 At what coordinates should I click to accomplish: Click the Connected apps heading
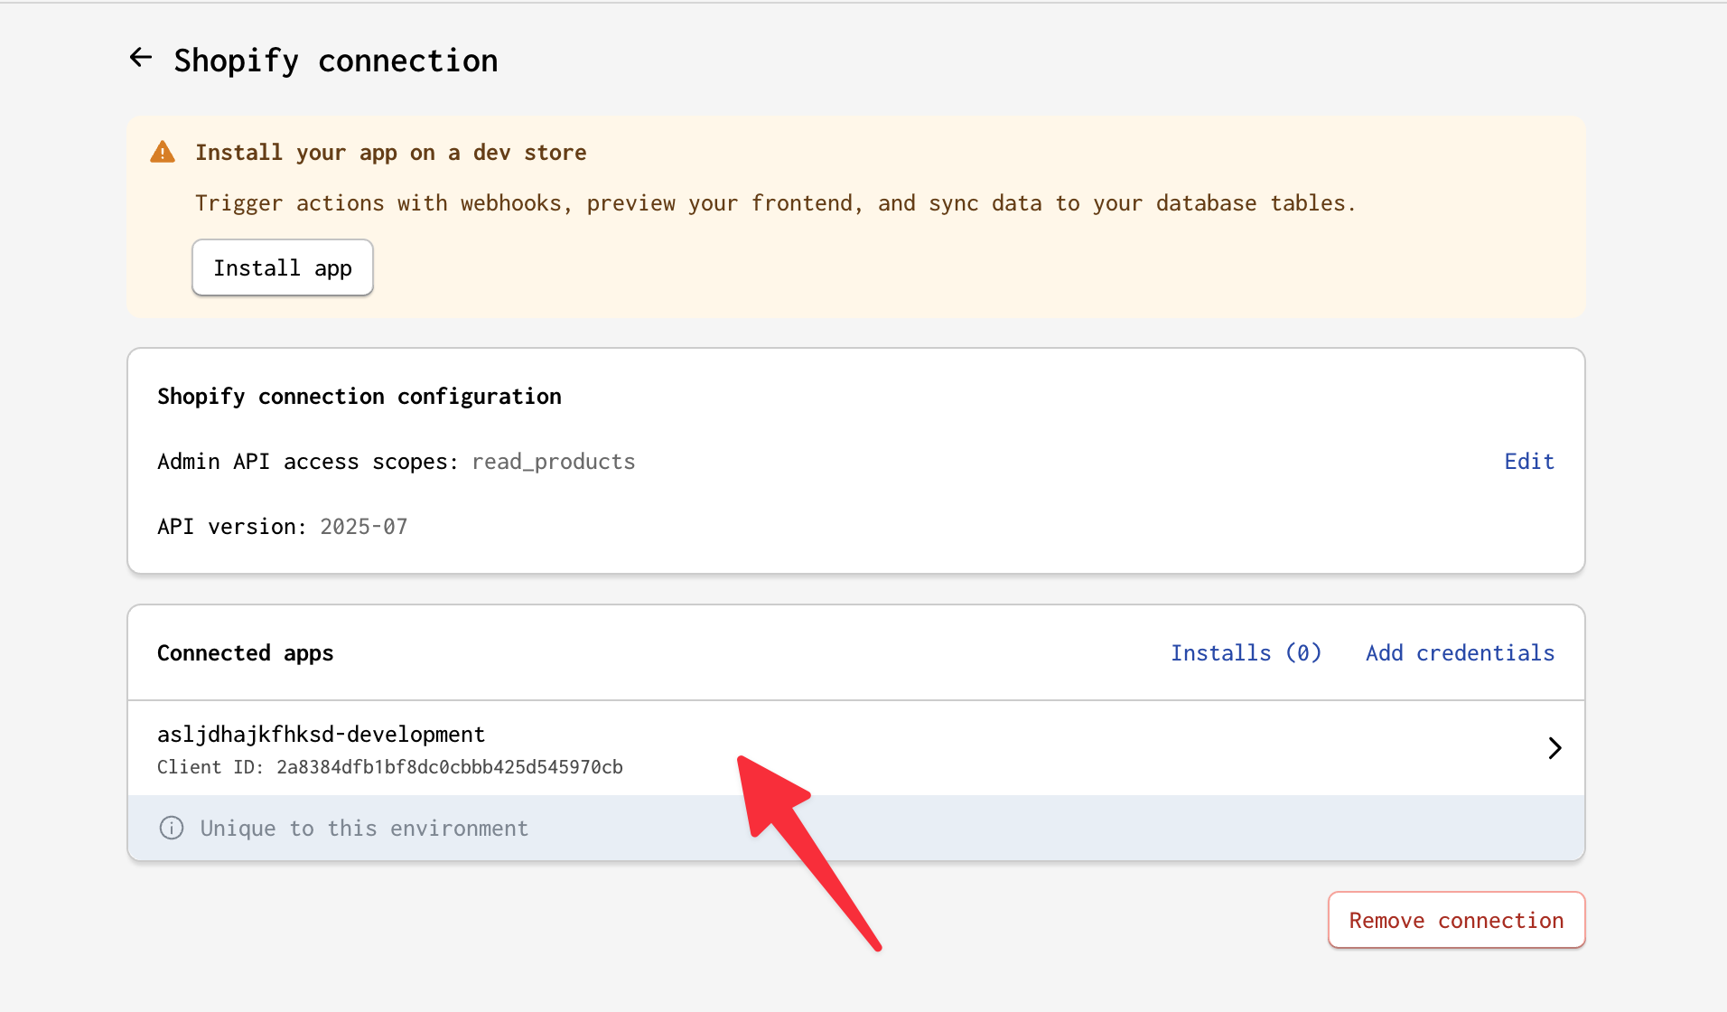point(245,653)
